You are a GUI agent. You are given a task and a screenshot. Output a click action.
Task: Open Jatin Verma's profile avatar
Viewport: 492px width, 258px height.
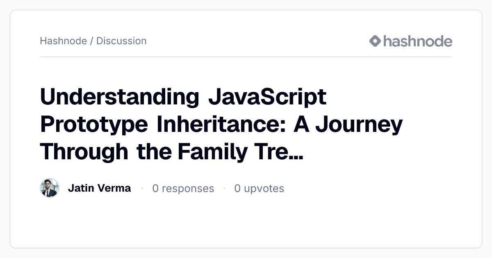[50, 188]
